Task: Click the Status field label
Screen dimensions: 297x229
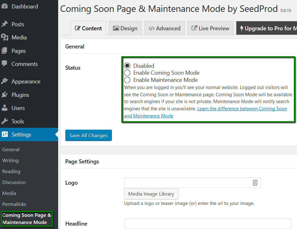Action: coord(73,68)
